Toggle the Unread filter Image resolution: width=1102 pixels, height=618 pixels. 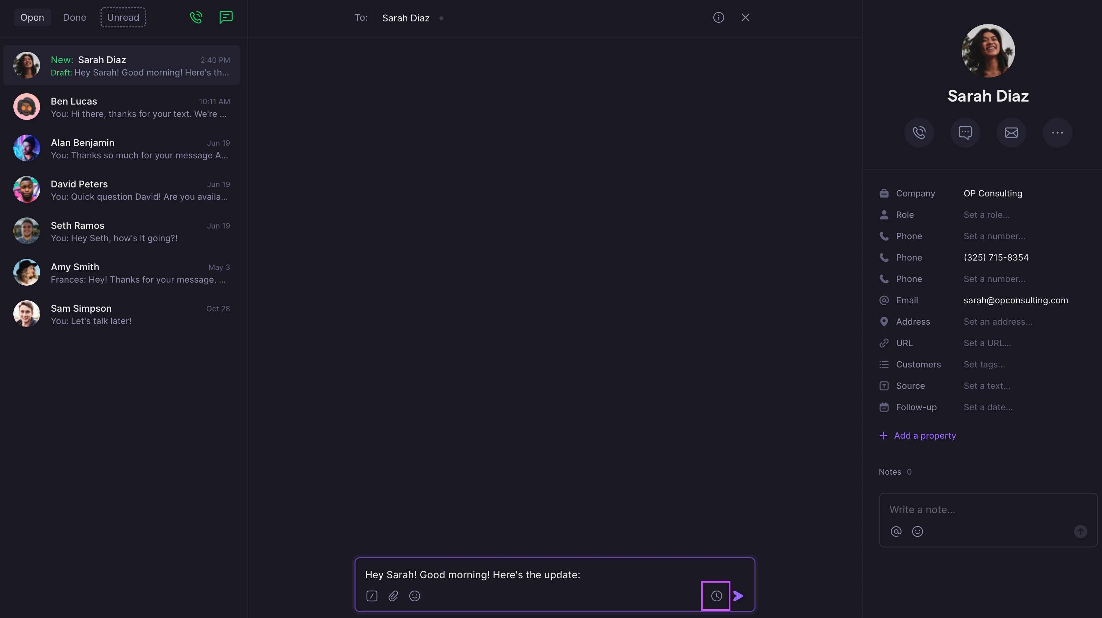123,17
